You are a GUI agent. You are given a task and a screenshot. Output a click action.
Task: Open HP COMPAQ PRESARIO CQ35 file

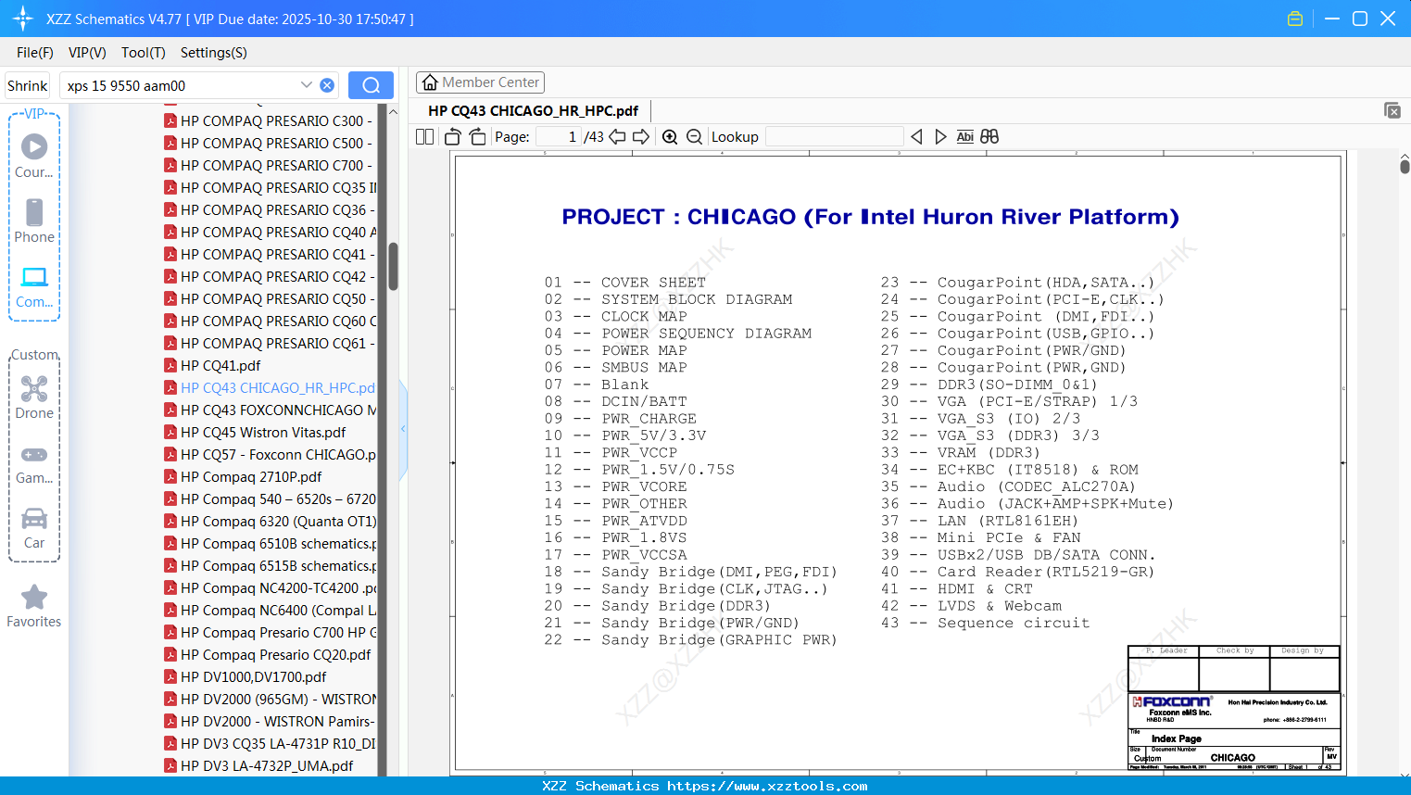point(270,187)
